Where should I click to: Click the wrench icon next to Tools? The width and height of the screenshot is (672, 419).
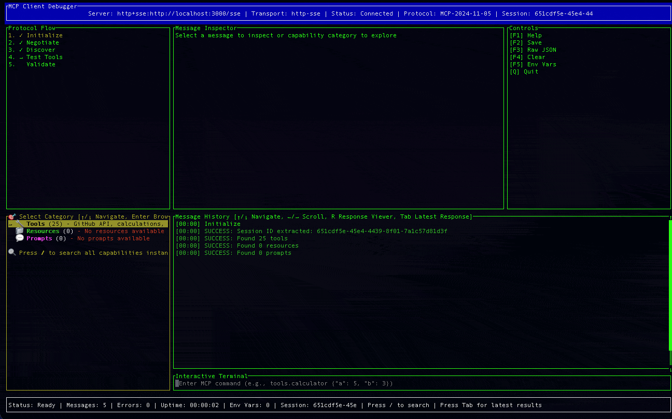coord(20,224)
